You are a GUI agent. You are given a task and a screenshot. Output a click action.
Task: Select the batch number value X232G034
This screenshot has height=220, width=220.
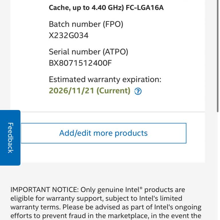[68, 36]
